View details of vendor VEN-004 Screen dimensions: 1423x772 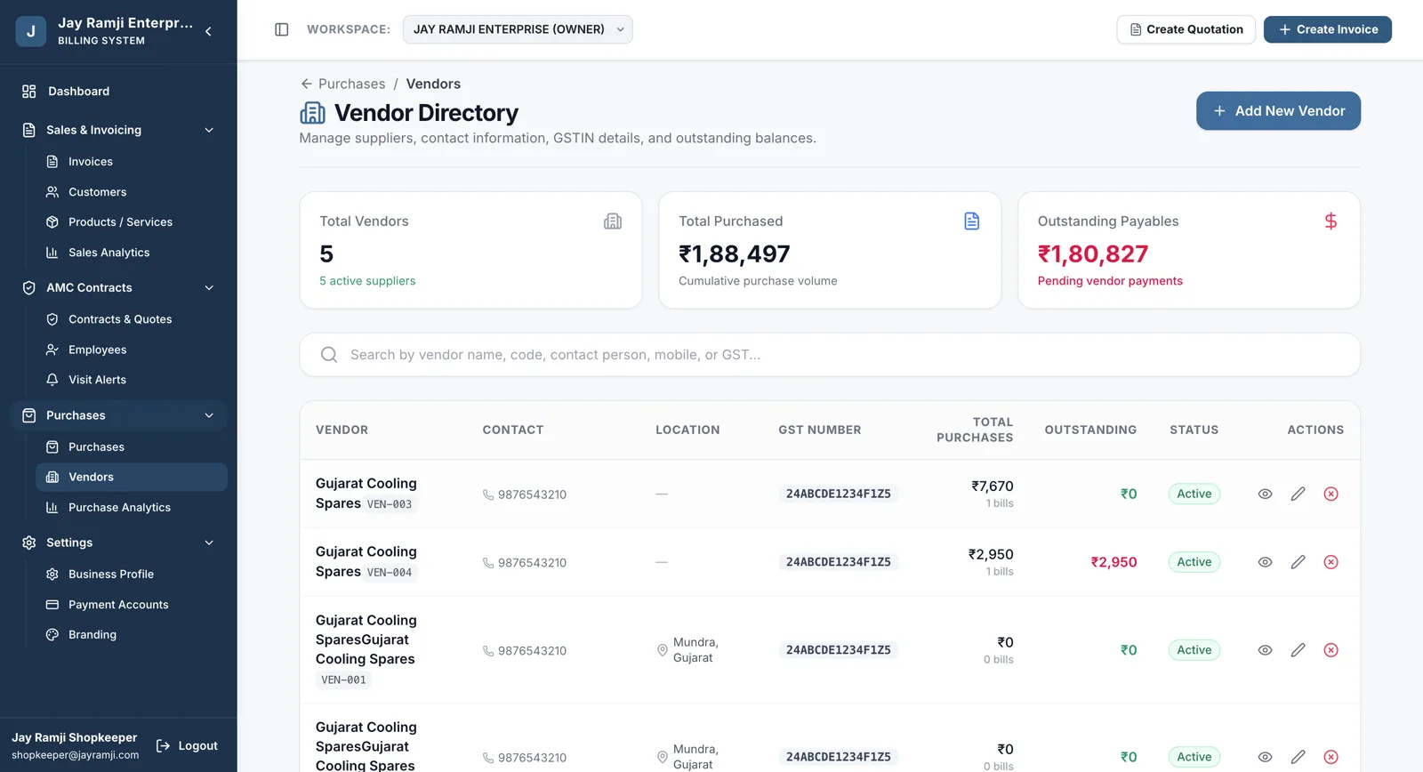tap(1265, 562)
